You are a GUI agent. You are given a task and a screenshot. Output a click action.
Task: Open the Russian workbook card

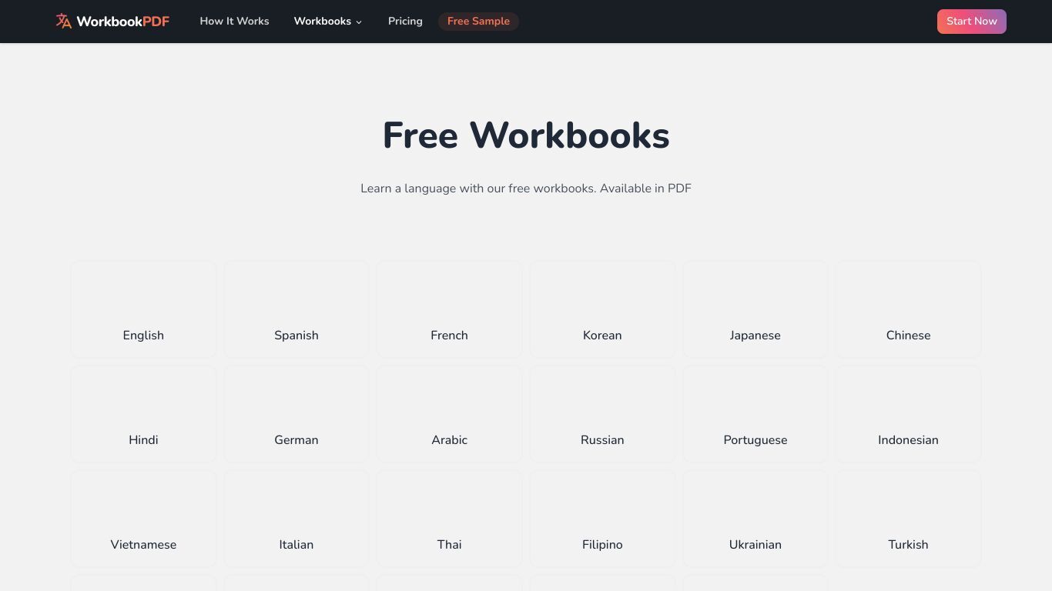(602, 414)
